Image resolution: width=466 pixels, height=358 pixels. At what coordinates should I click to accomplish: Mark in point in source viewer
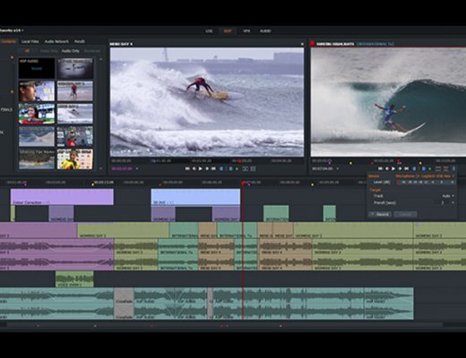click(221, 169)
